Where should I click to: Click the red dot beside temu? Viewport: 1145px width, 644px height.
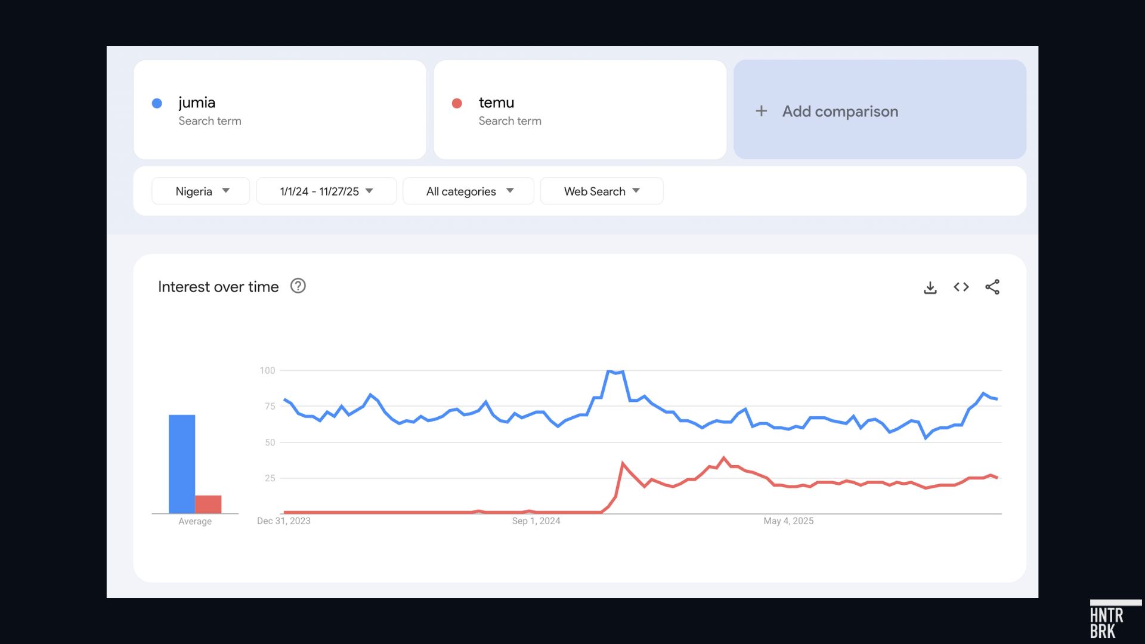[457, 103]
